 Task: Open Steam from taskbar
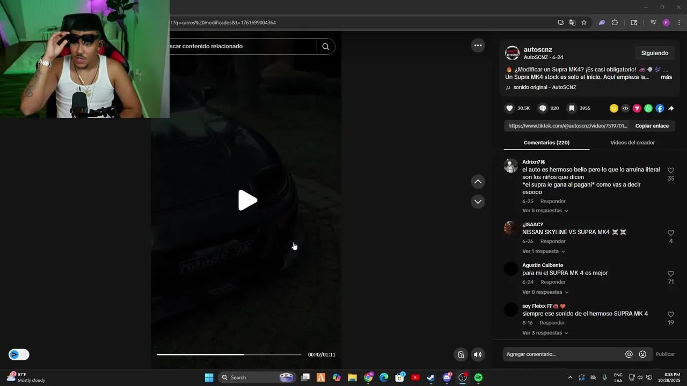(x=430, y=377)
